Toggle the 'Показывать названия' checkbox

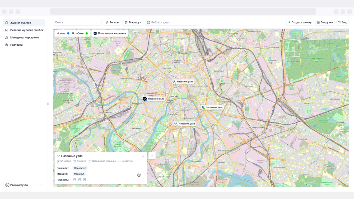(95, 34)
